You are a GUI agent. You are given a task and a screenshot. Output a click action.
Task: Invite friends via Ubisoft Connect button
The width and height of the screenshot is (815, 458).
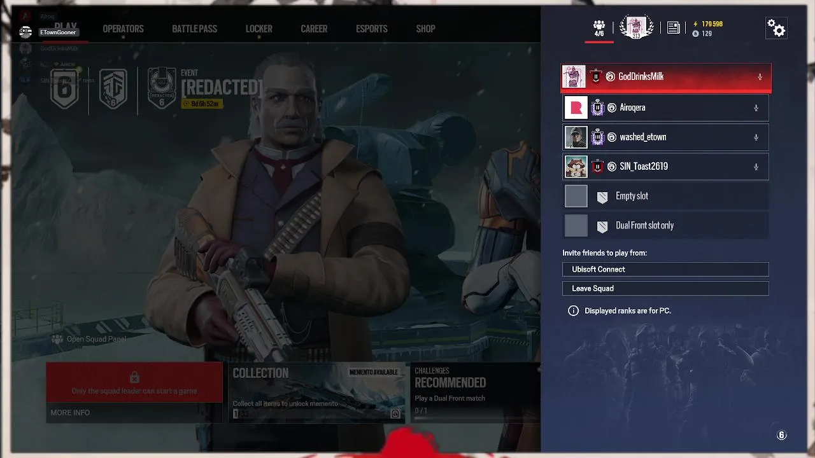point(665,269)
